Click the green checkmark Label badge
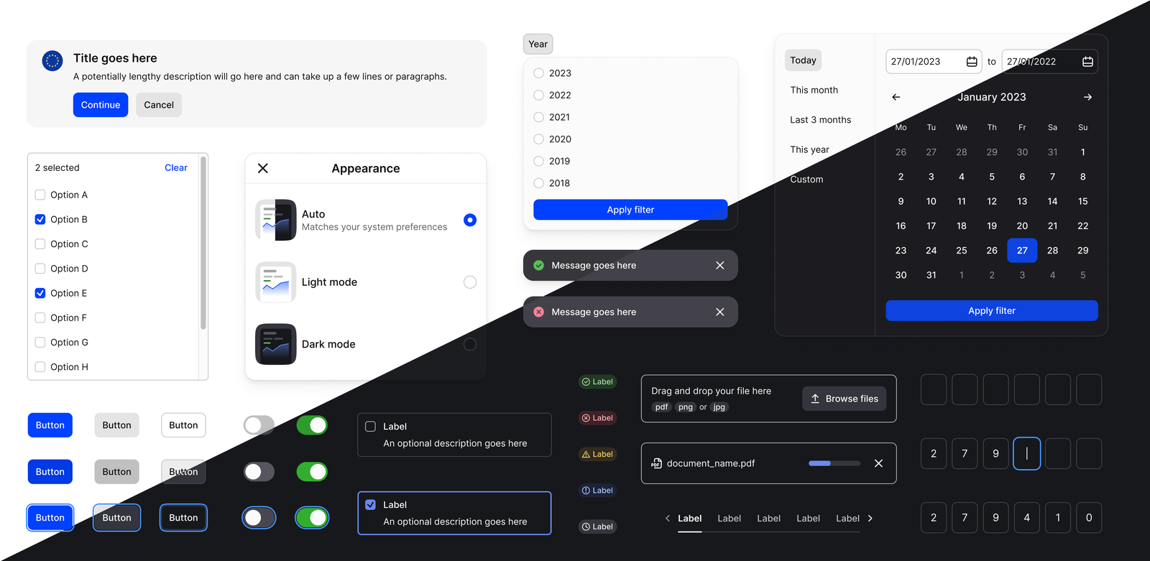This screenshot has width=1150, height=561. pyautogui.click(x=597, y=382)
